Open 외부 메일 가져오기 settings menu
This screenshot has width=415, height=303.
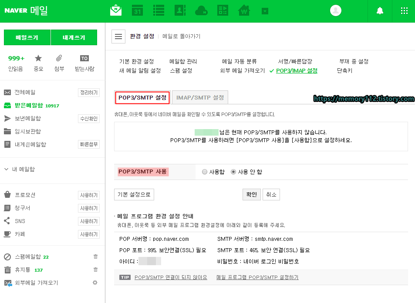tap(243, 70)
